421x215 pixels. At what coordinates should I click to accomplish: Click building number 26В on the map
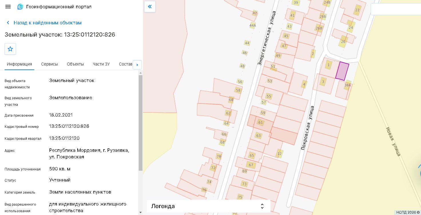[319, 28]
